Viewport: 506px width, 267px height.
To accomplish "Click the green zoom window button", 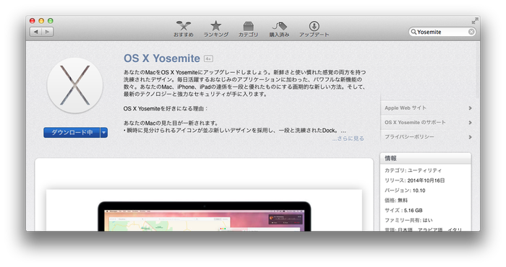I will 51,21.
